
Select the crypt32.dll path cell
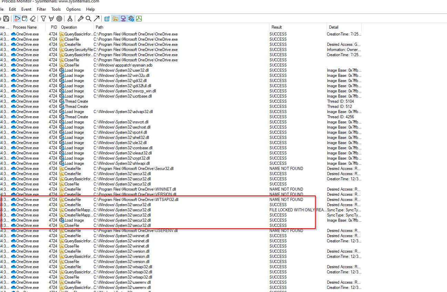(122, 158)
